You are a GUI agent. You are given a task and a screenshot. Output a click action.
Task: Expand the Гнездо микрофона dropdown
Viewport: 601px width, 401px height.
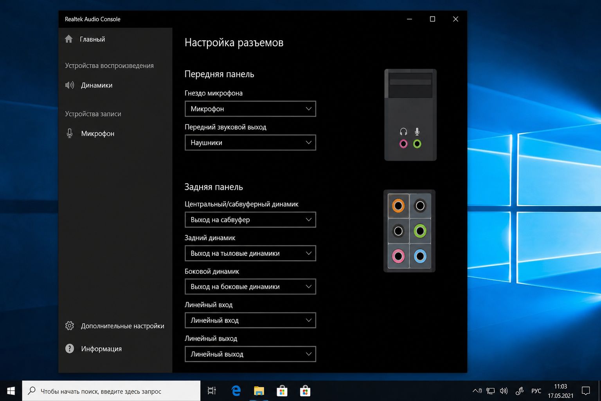point(250,109)
